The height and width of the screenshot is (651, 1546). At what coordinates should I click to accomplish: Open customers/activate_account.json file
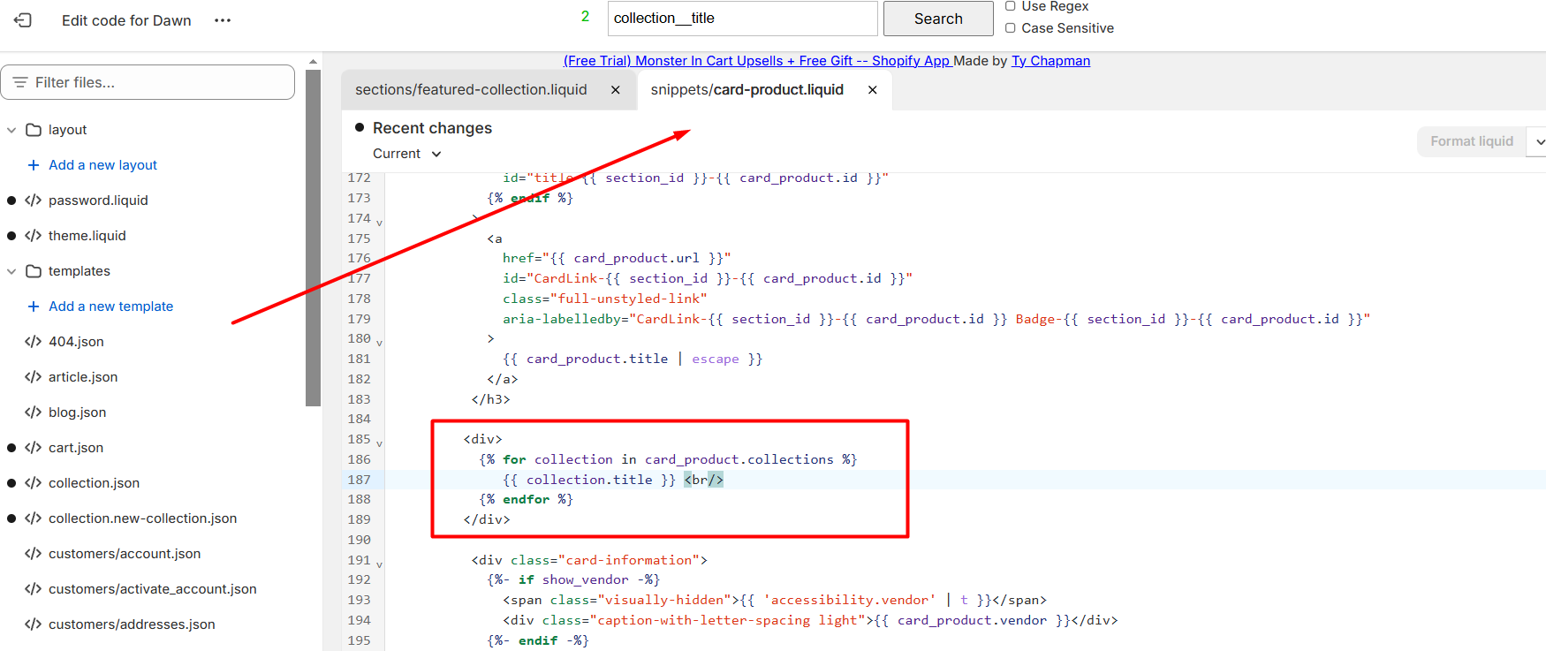[x=152, y=589]
